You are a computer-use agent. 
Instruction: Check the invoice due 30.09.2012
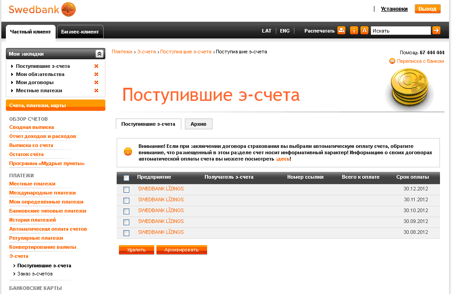pyautogui.click(x=127, y=222)
